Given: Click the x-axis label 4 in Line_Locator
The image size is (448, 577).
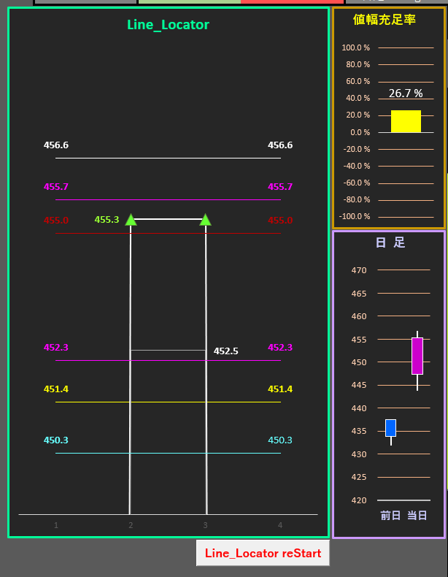Looking at the screenshot, I should (280, 525).
